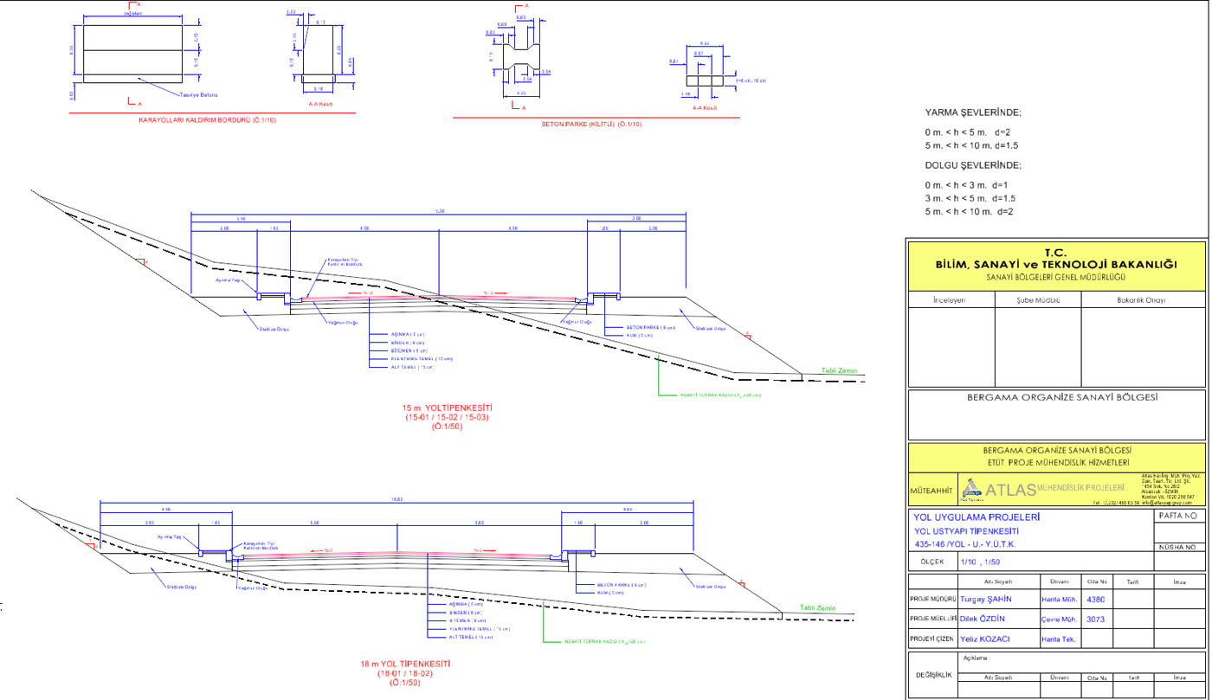Select the YOL UYGULAMA PROJELERİ title text
The height and width of the screenshot is (700, 1212).
click(x=977, y=517)
